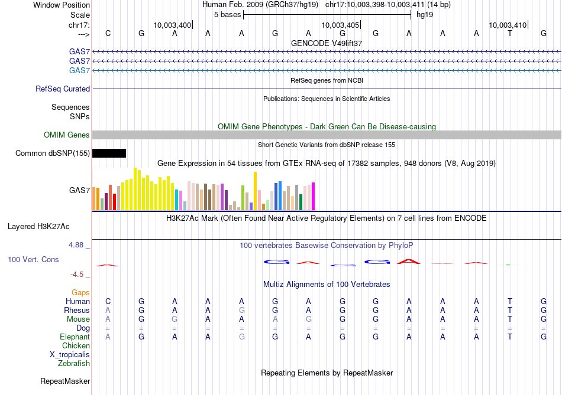Select the Layered H3K27Ac track label
This screenshot has width=562, height=395.
[x=38, y=227]
